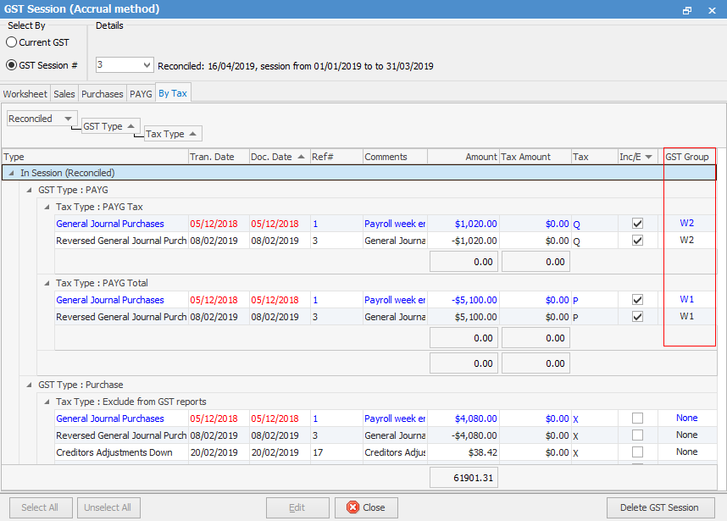Switch to the Worksheet tab
The image size is (727, 521).
(x=25, y=94)
